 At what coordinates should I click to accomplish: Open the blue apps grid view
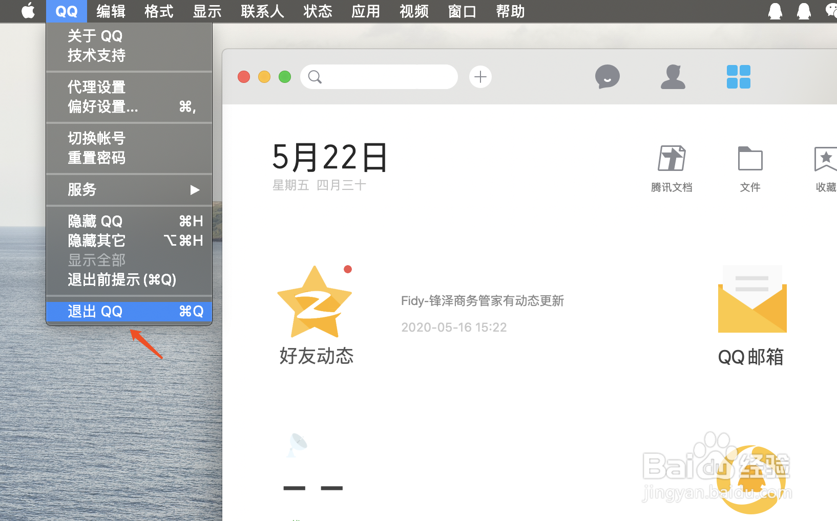tap(738, 77)
